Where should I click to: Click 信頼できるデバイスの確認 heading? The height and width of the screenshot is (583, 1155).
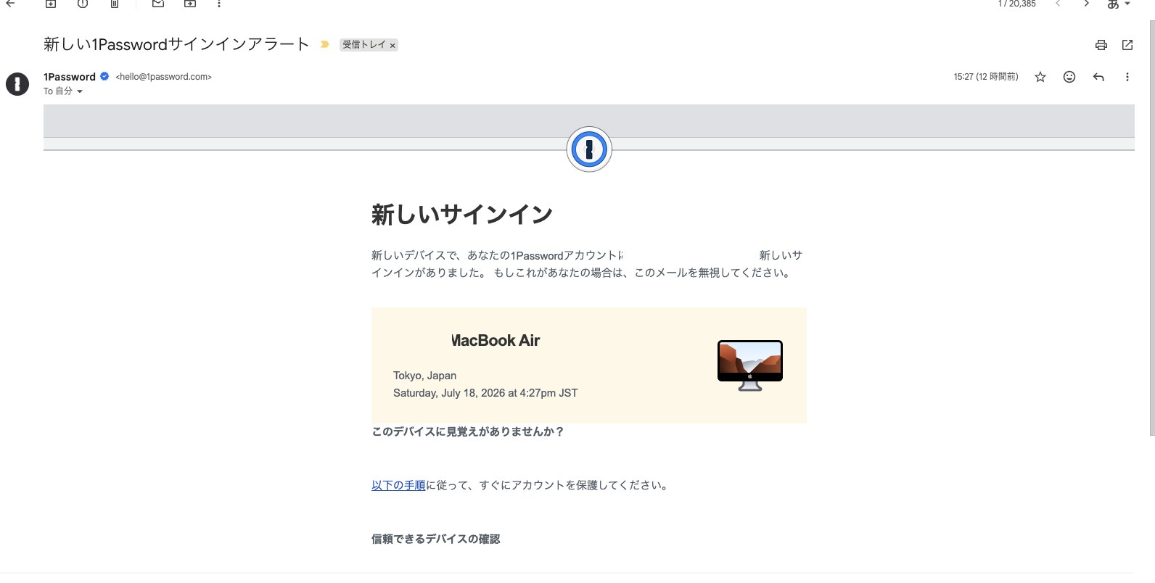tap(436, 539)
